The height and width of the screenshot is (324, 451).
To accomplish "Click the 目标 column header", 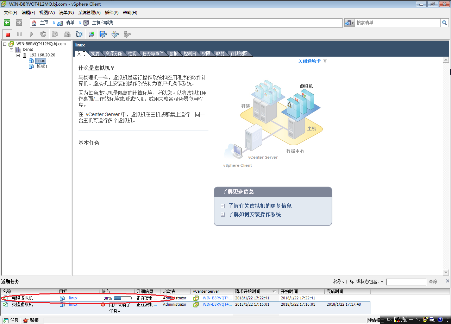I will 78,291.
